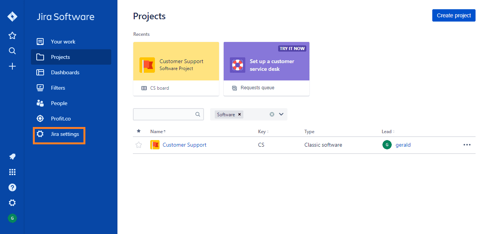Screen dimensions: 491x234
Task: Open the Set up a customer service desk card
Action: (267, 61)
